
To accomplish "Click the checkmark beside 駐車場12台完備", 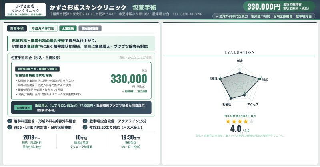I will tap(85, 121).
